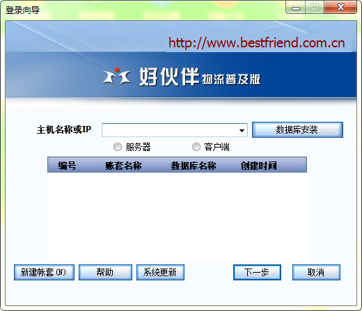The image size is (362, 311).
Task: Select the 客户端 radio button
Action: point(196,147)
